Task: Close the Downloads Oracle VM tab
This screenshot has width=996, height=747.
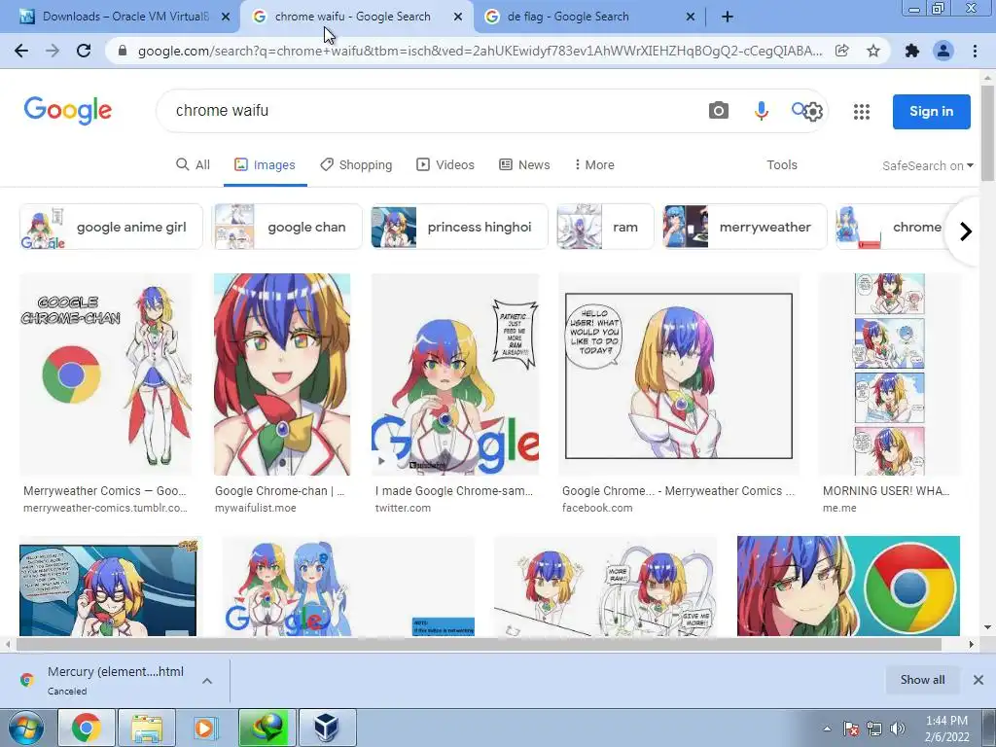Action: 226,18
